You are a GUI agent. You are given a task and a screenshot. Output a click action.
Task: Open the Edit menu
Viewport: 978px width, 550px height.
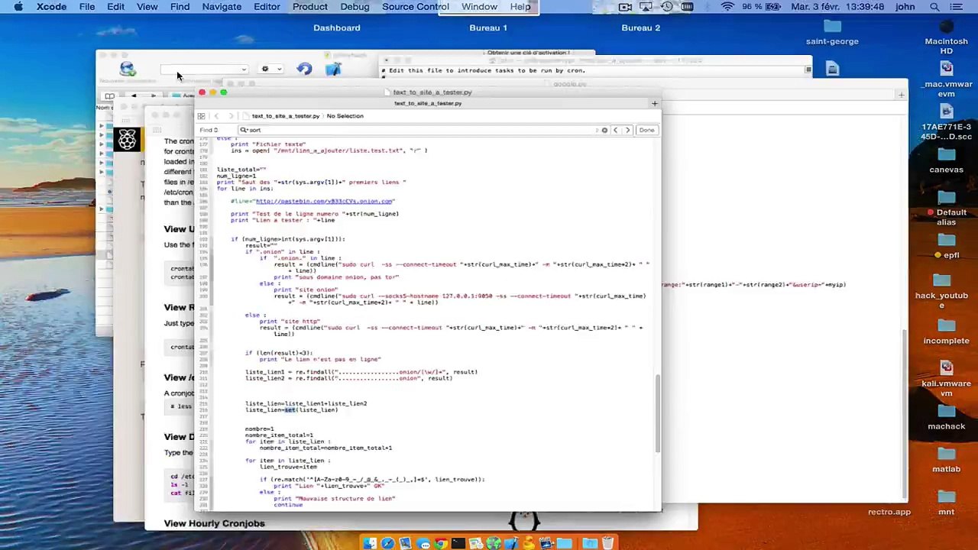click(115, 7)
